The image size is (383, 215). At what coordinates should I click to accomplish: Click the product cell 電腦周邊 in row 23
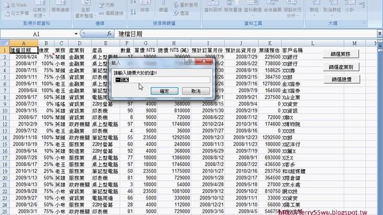105,198
